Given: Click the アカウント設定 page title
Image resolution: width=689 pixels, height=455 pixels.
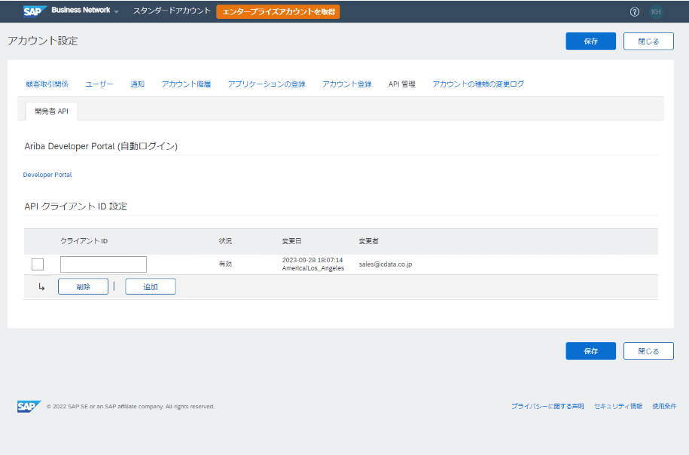Looking at the screenshot, I should point(43,41).
